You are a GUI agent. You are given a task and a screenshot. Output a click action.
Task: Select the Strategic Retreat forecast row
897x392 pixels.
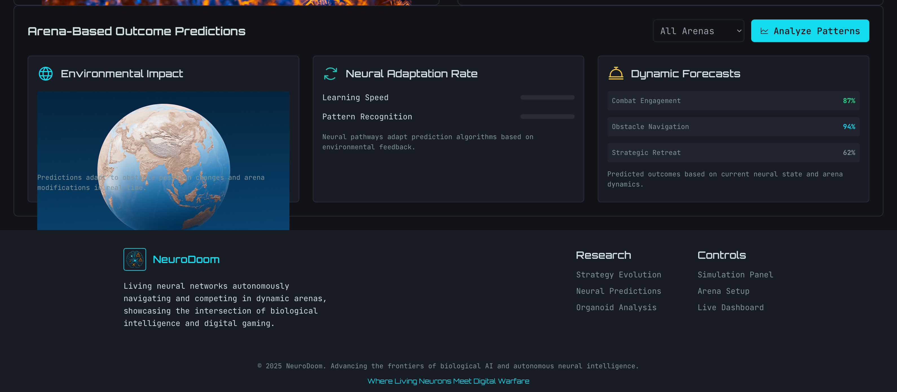tap(733, 153)
